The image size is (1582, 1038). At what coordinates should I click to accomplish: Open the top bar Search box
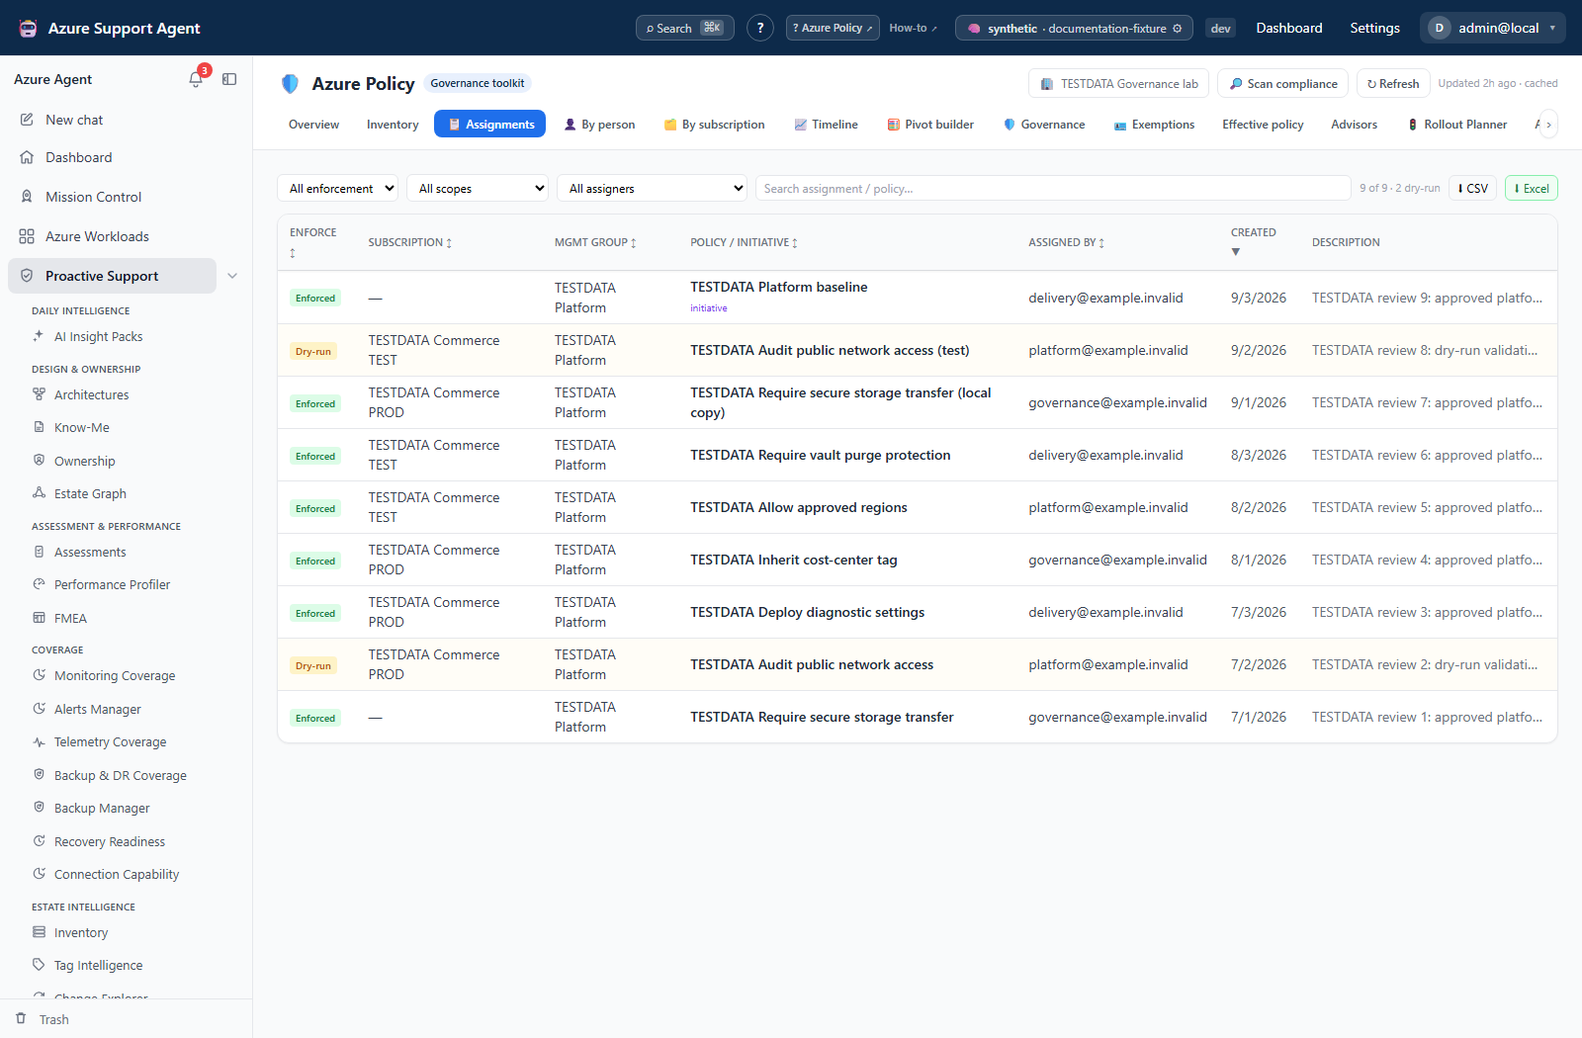[x=684, y=28]
